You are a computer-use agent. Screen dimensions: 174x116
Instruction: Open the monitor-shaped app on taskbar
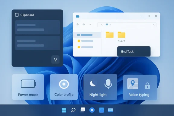click(111, 110)
